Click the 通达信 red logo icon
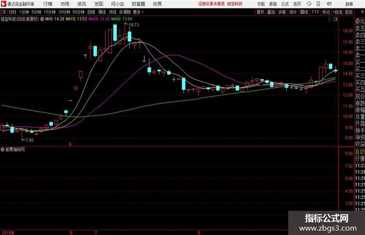365x235 pixels. (x=3, y=4)
